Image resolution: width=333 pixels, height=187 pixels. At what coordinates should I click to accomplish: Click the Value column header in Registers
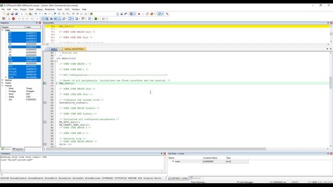[33, 27]
